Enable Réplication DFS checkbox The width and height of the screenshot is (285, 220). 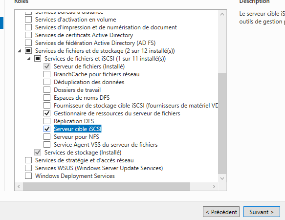[x=47, y=121]
